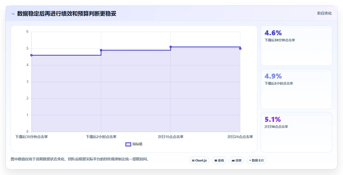Click the data point at 下播后30分钟点击率
The width and height of the screenshot is (343, 175).
point(31,55)
